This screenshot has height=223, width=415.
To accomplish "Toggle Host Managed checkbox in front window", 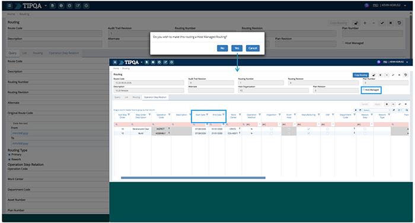I will coord(363,90).
